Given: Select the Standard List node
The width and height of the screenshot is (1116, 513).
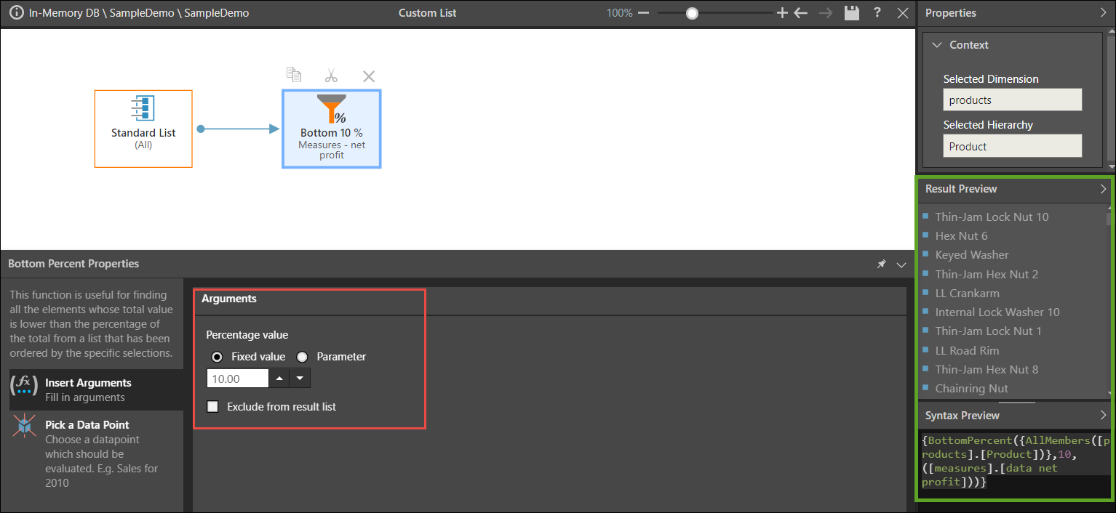Looking at the screenshot, I should pos(143,129).
